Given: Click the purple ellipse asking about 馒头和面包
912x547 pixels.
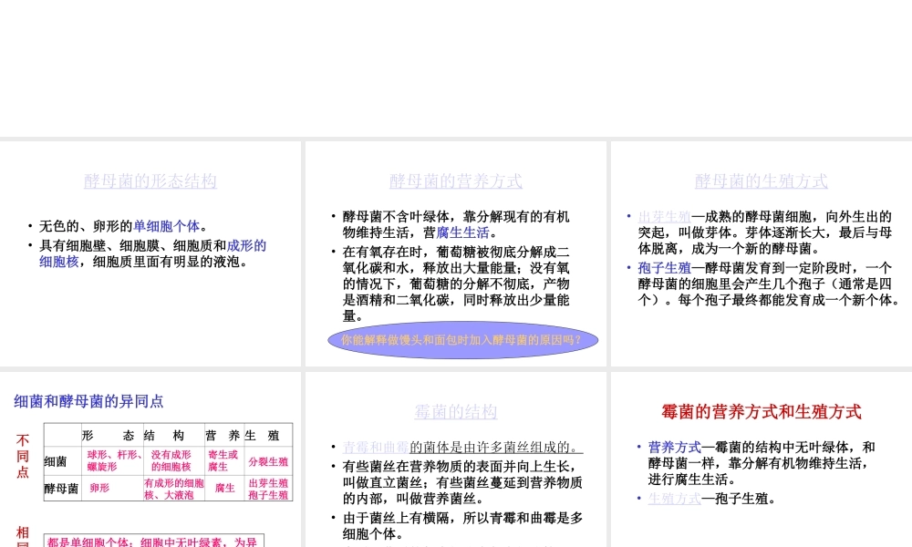Looking at the screenshot, I should coord(463,340).
